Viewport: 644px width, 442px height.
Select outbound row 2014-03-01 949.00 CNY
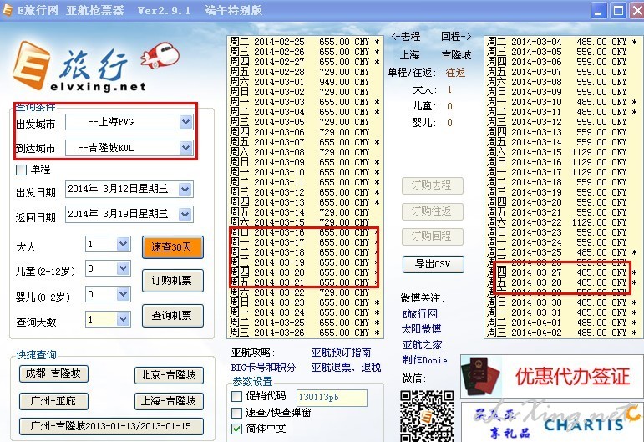pyautogui.click(x=305, y=82)
